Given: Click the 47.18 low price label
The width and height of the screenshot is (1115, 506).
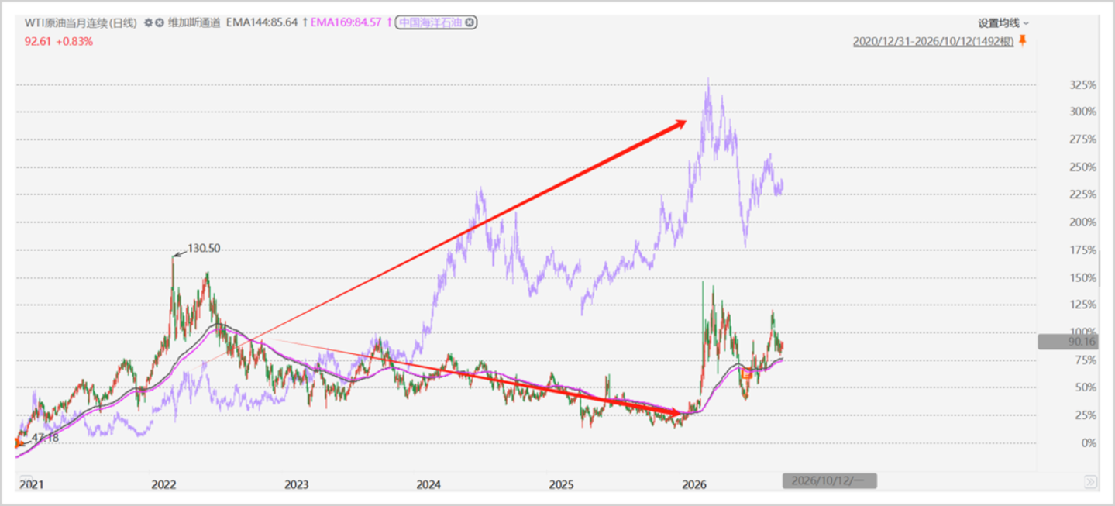Looking at the screenshot, I should point(46,438).
